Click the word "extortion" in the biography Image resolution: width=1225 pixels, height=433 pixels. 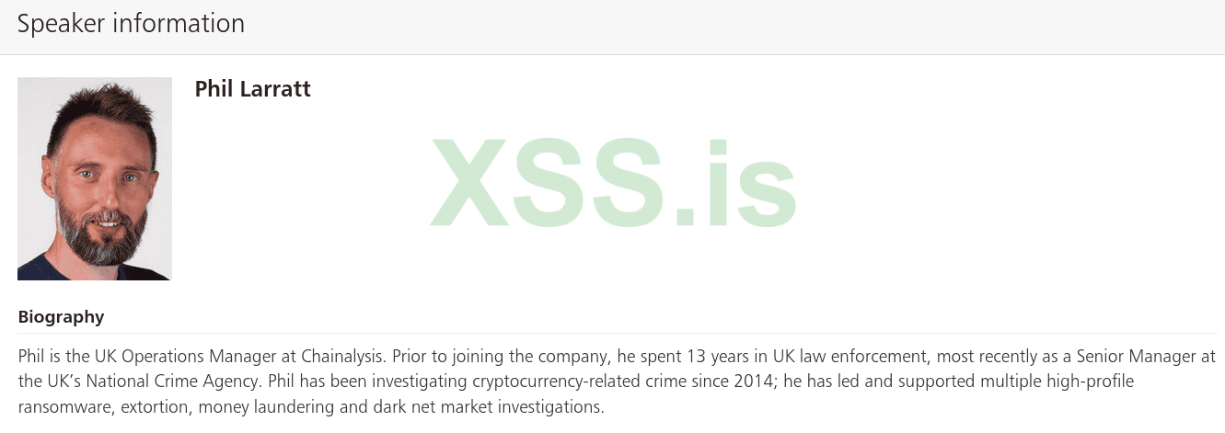click(x=151, y=406)
